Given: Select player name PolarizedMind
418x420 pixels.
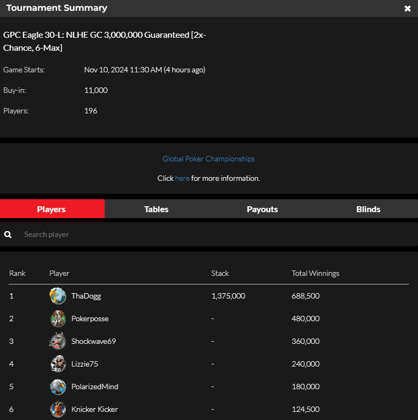Looking at the screenshot, I should point(95,387).
